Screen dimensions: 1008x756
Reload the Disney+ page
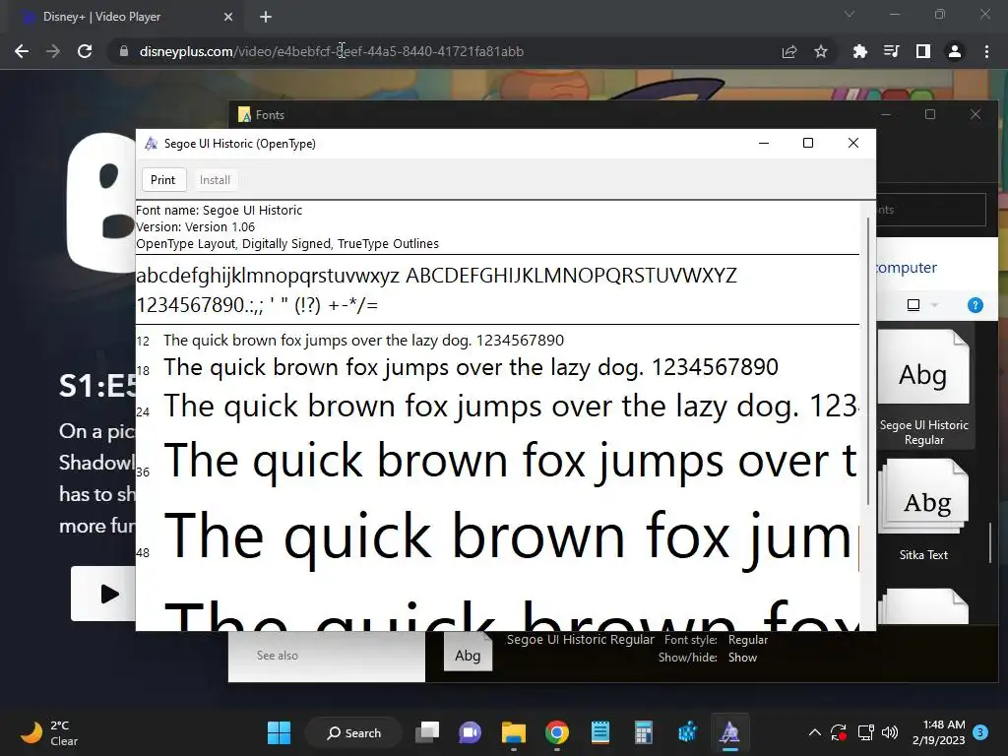(x=85, y=51)
